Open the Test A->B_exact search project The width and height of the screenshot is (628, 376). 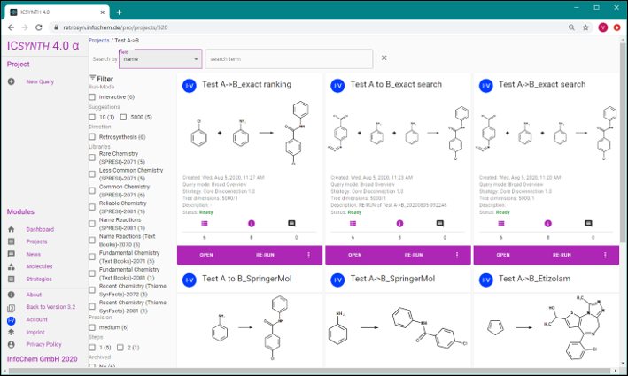point(503,255)
